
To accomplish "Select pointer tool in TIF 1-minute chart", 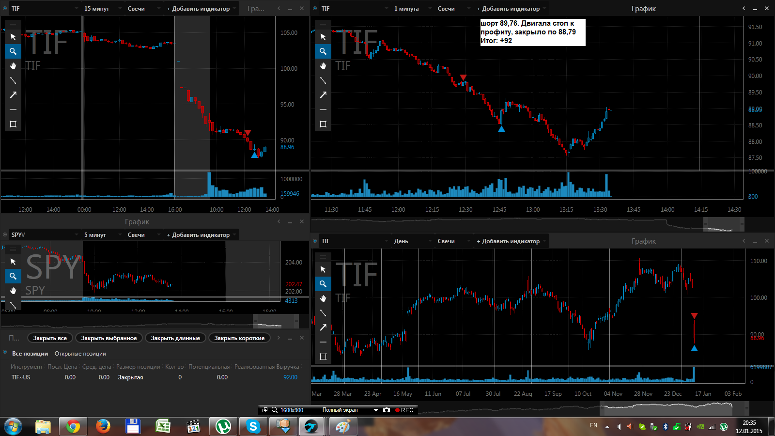I will [x=323, y=37].
